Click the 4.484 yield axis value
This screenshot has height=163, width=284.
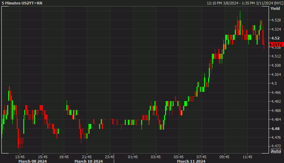(276, 119)
